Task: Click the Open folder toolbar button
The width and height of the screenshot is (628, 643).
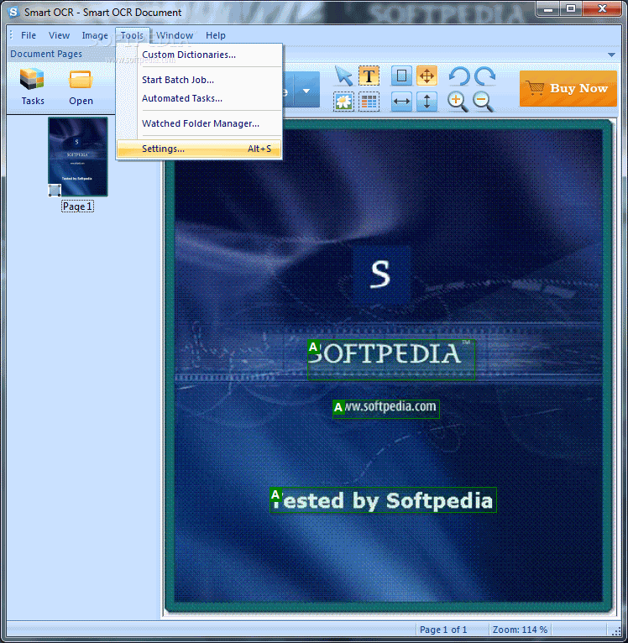Action: (x=81, y=86)
